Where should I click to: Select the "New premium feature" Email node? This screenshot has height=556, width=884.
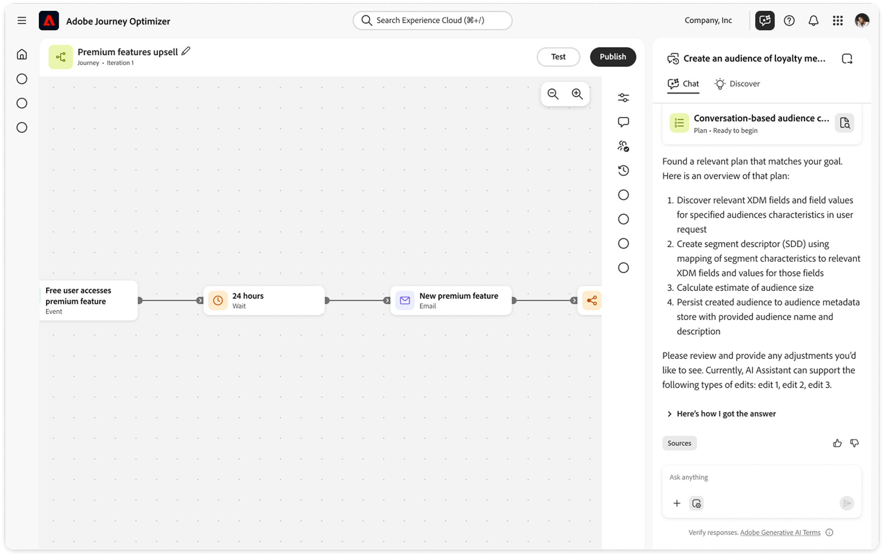click(451, 300)
